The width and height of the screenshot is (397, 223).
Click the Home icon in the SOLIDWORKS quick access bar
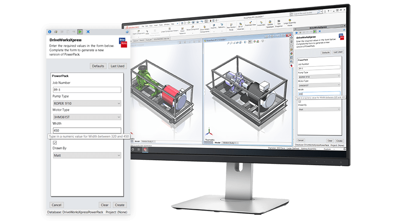[182, 23]
